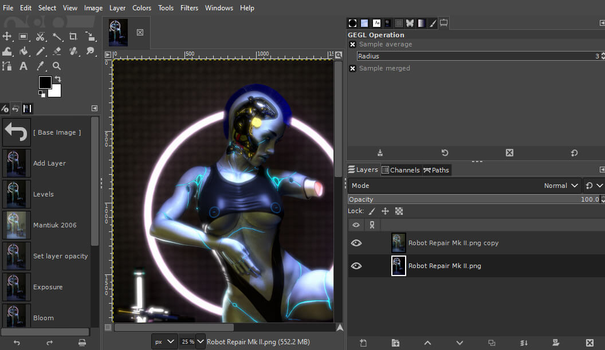
Task: Select Levels history step
Action: click(46, 194)
